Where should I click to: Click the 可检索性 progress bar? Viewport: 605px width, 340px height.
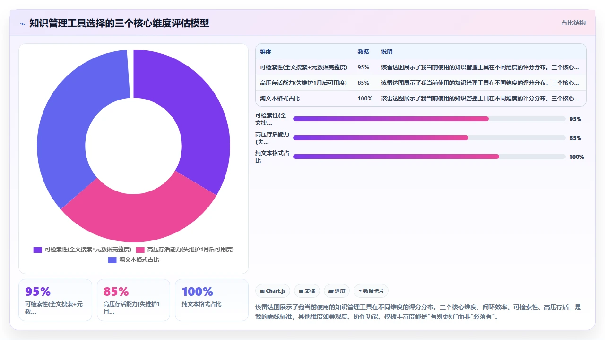(429, 119)
